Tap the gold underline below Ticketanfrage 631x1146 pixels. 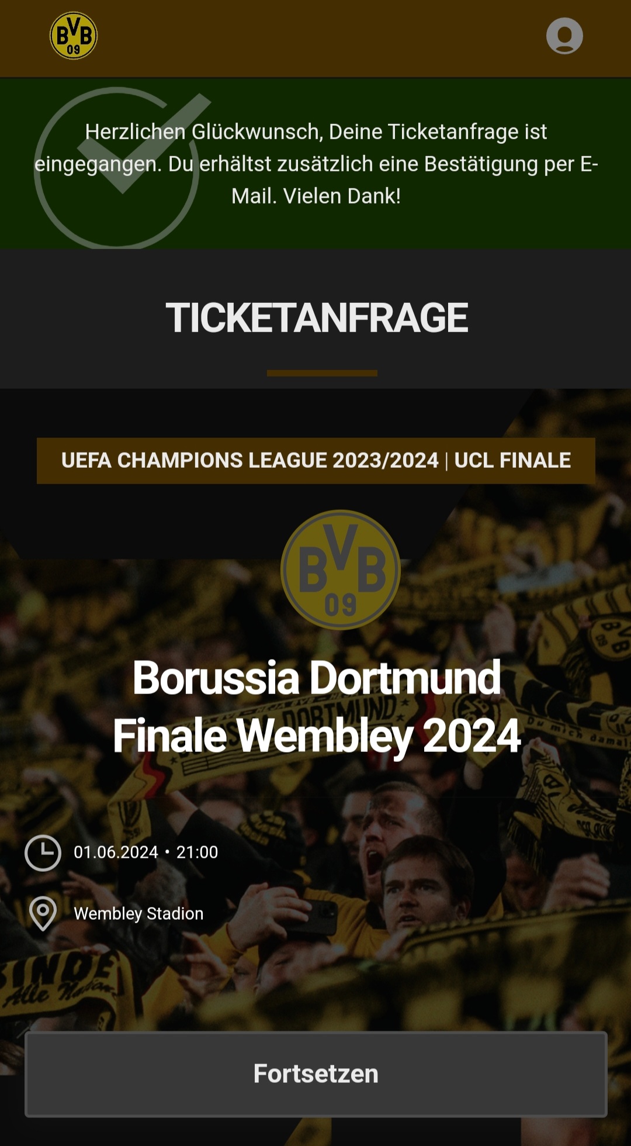322,373
